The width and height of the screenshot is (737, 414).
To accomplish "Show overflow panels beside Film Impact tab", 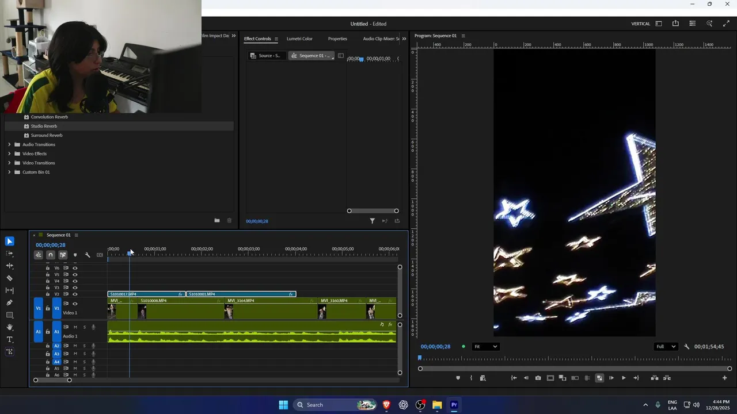I will point(233,36).
